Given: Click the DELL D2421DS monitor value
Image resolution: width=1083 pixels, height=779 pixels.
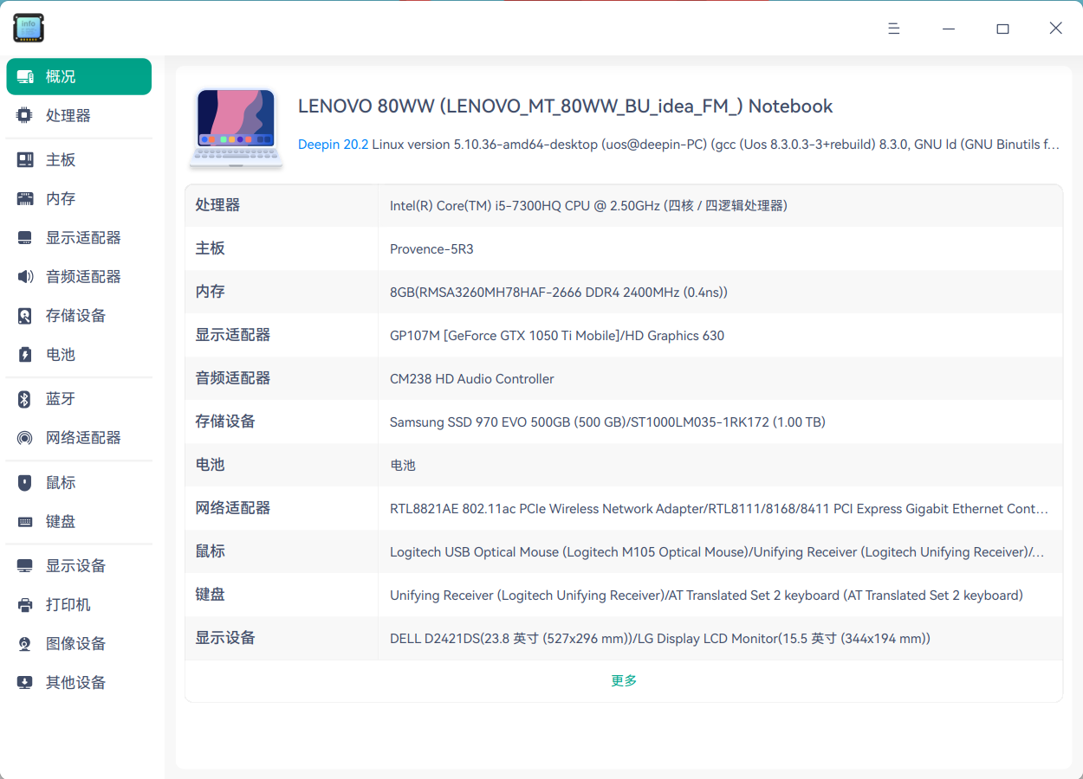Looking at the screenshot, I should pyautogui.click(x=660, y=639).
